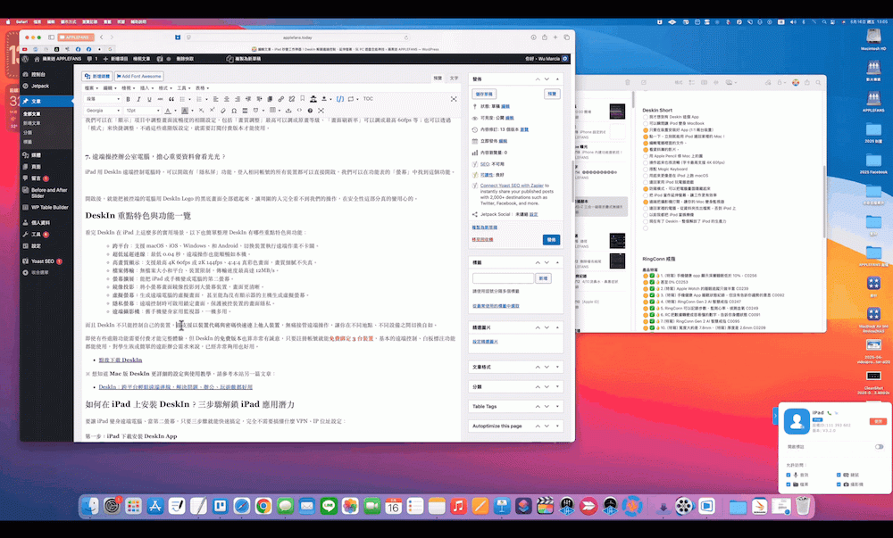The height and width of the screenshot is (538, 893).
Task: Click the fullscreen editor expand icon
Action: (x=454, y=99)
